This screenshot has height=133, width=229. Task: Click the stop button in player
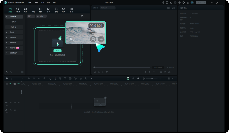[x=107, y=72]
